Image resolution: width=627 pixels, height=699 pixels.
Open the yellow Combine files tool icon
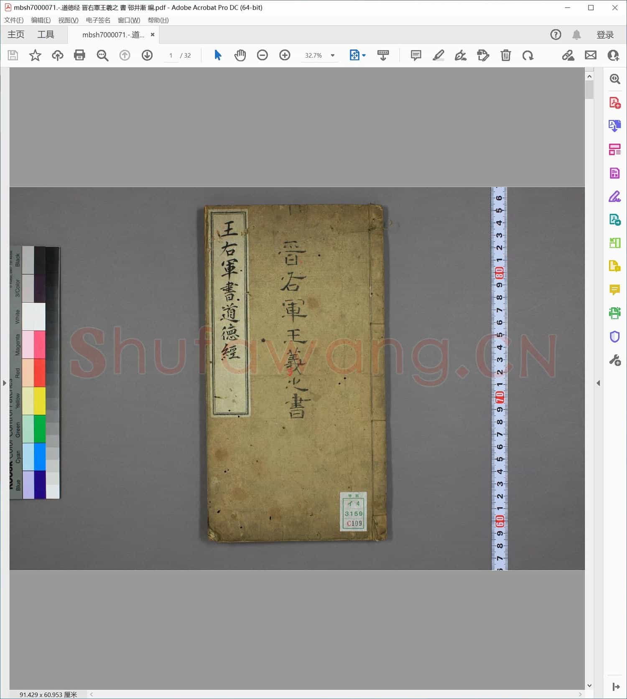click(615, 266)
